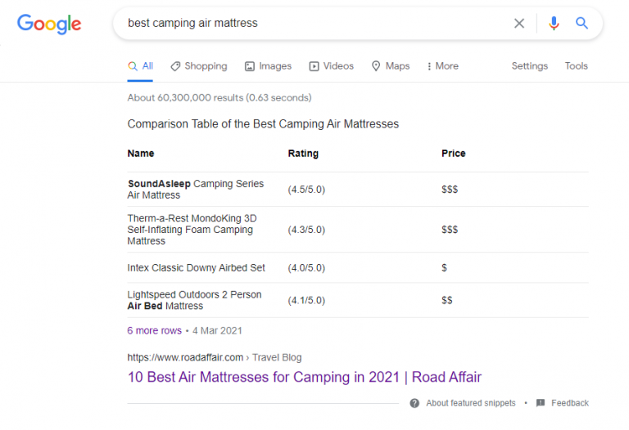Switch to the Maps tab
The image size is (629, 430).
coord(391,66)
